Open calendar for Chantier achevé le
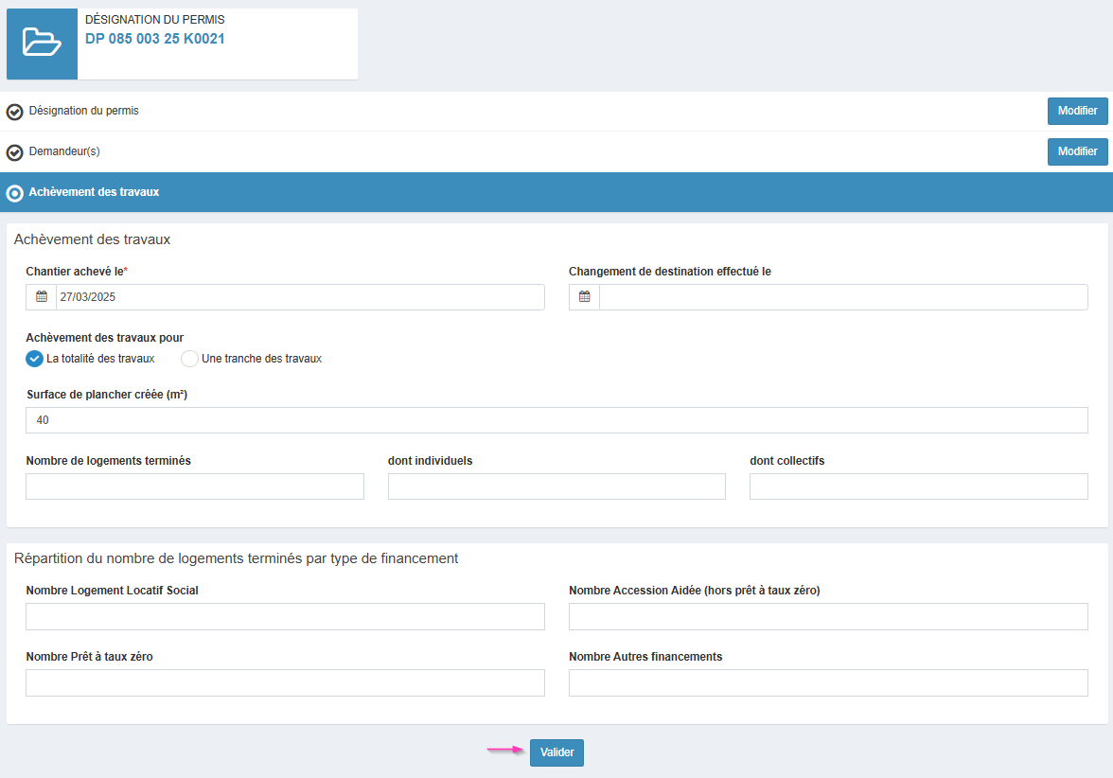The height and width of the screenshot is (778, 1113). (x=42, y=297)
